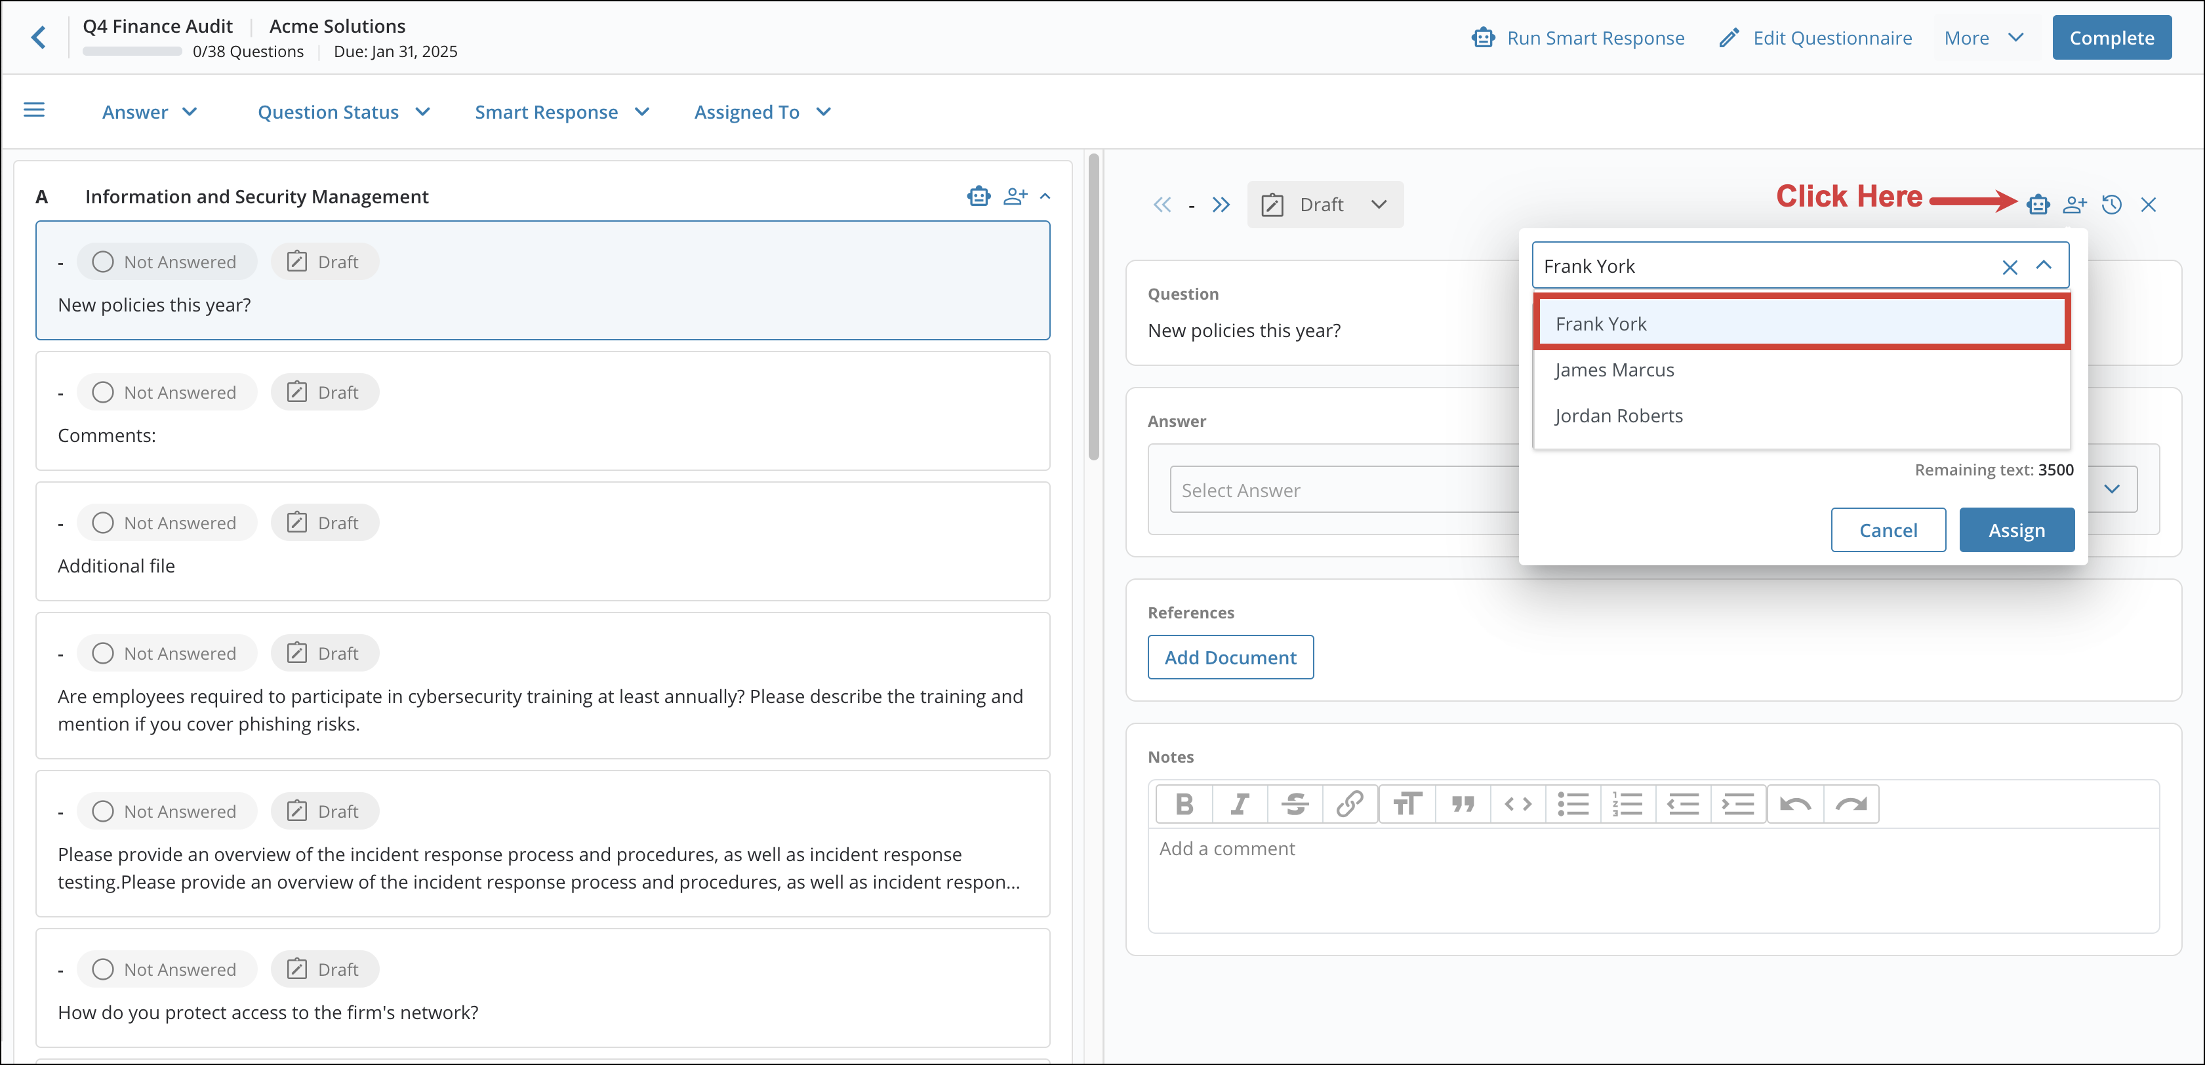Viewport: 2205px width, 1065px height.
Task: Create a numbered list in Notes
Action: 1628,804
